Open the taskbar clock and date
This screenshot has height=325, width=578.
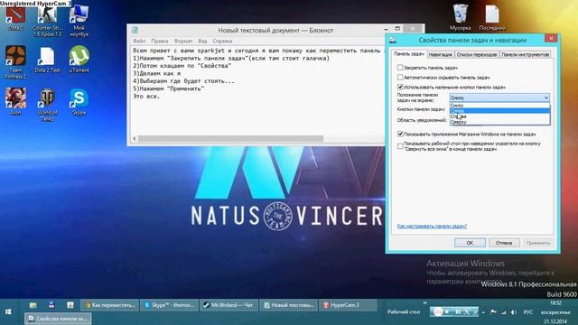pos(555,312)
